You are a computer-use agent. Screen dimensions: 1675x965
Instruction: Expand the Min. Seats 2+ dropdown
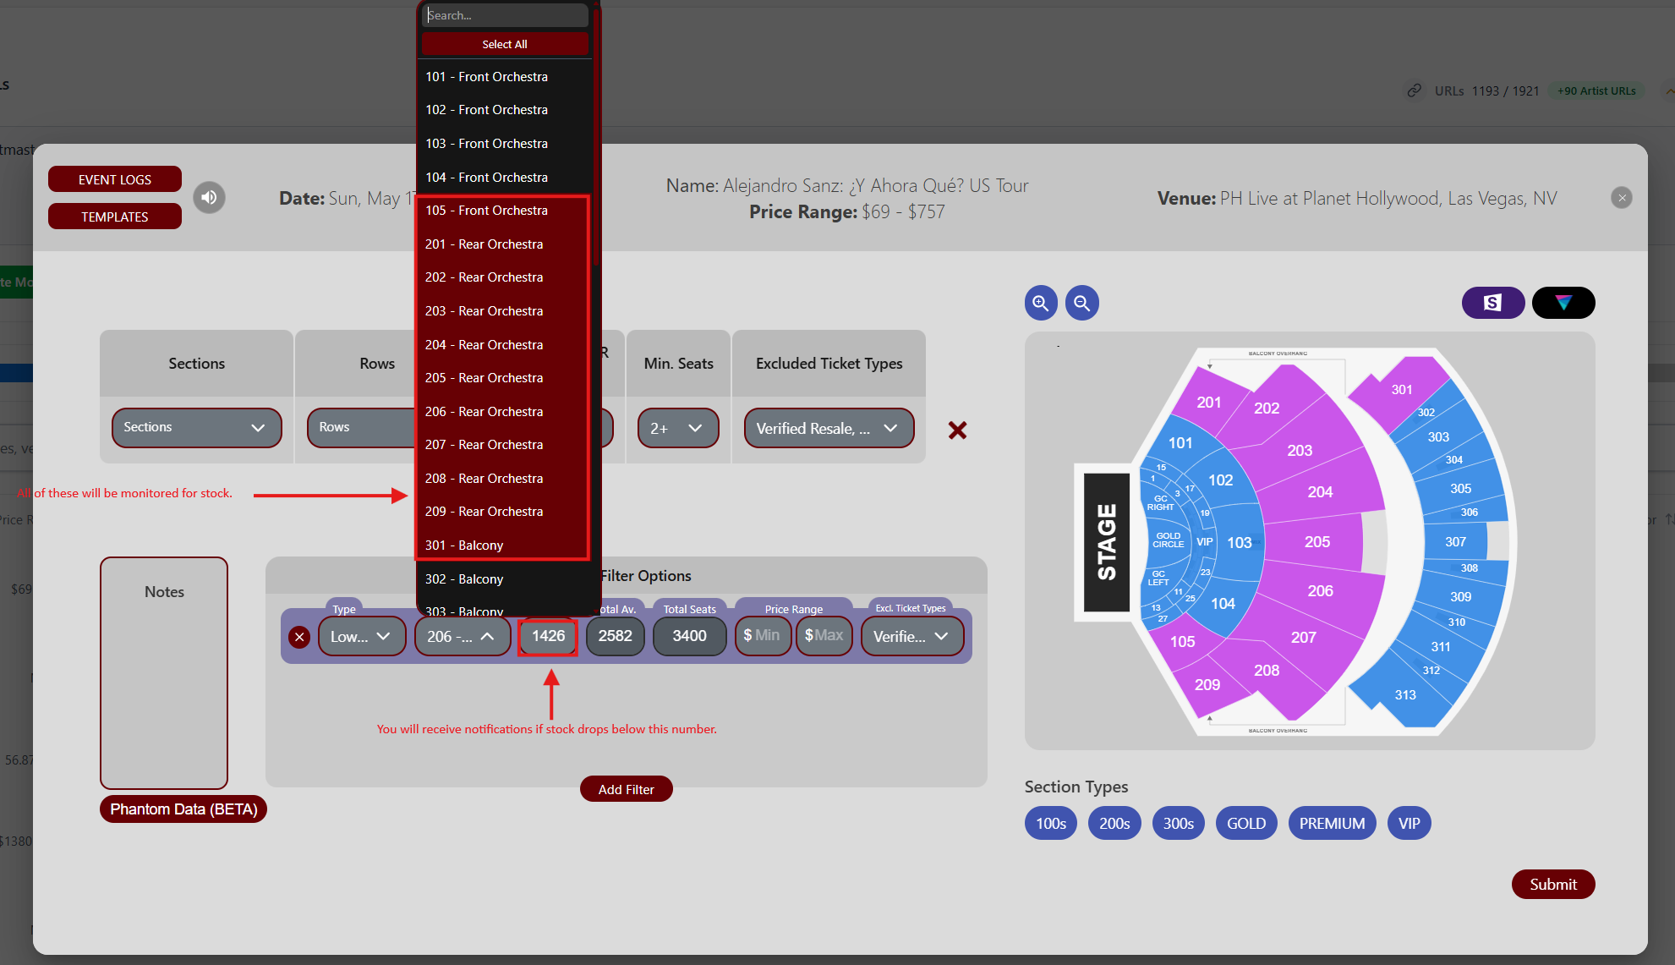(677, 429)
